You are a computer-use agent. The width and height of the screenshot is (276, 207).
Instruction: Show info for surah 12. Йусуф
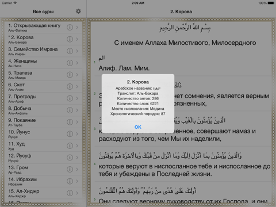[x=70, y=158]
